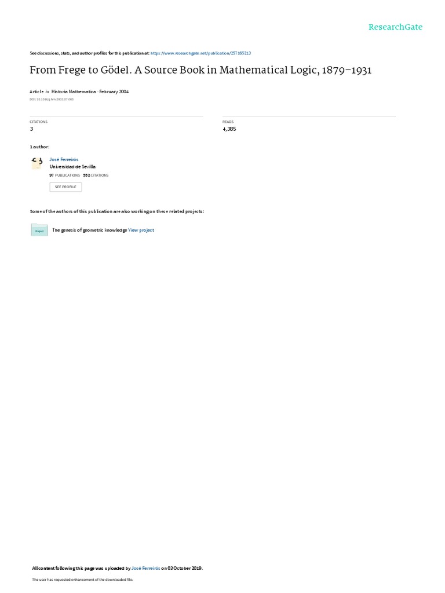The width and height of the screenshot is (445, 593).
Task: Click the teal Project folder icon
Action: click(39, 230)
